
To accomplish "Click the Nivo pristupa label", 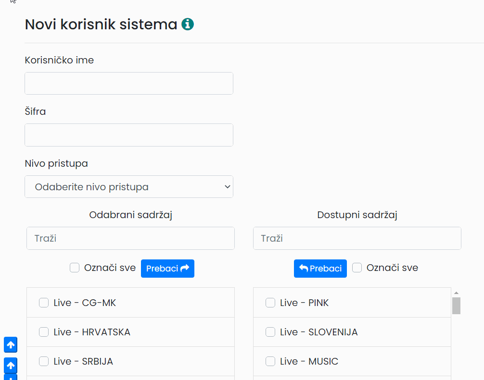I will point(56,163).
